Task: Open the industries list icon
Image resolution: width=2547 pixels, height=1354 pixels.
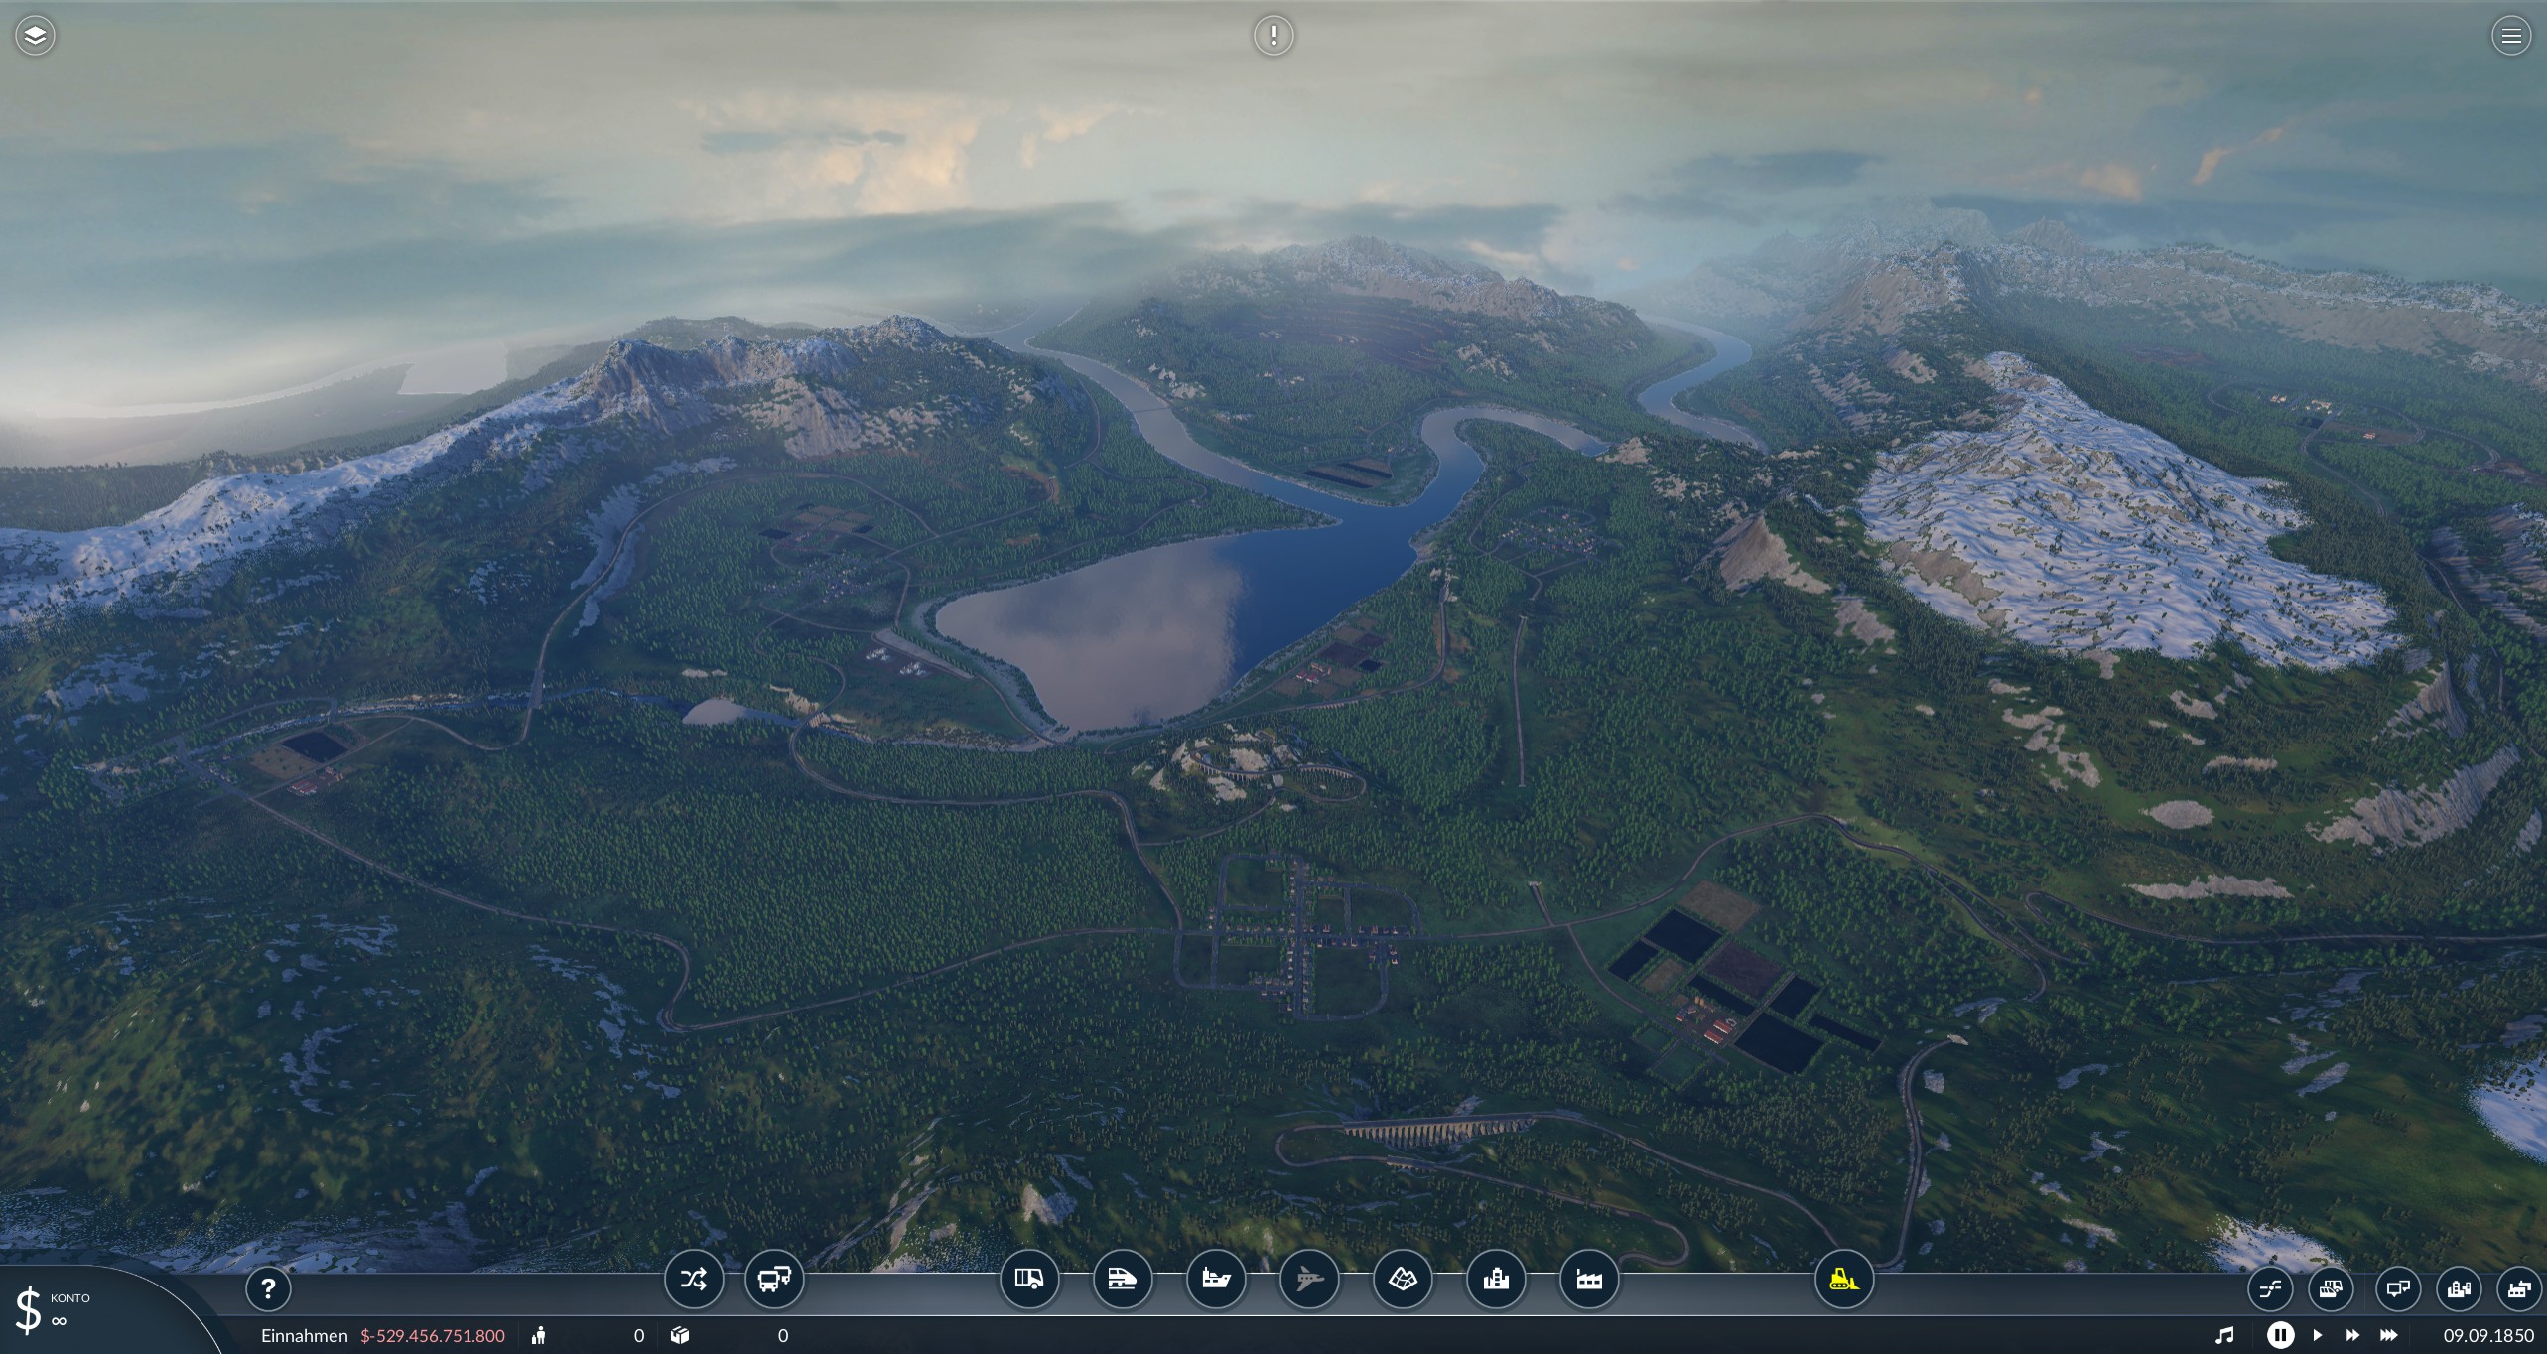Action: tap(2518, 1289)
